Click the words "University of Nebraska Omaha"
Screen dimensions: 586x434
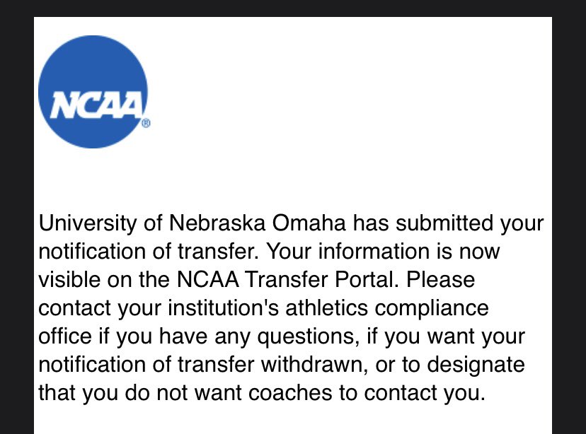(x=193, y=223)
